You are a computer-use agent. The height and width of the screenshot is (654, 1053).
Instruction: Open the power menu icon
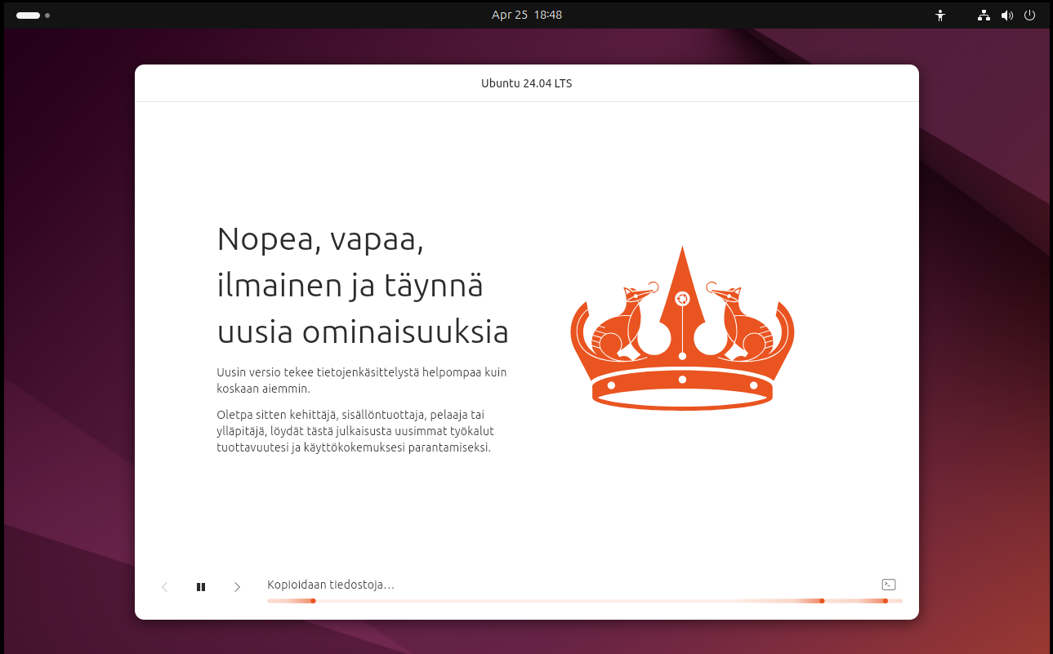pos(1029,15)
